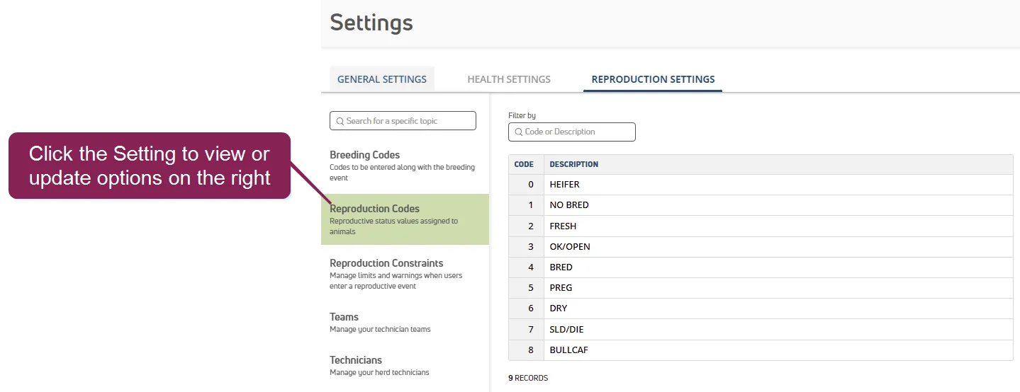Select the Reproduction Settings tab
This screenshot has height=392, width=1020.
(x=653, y=79)
